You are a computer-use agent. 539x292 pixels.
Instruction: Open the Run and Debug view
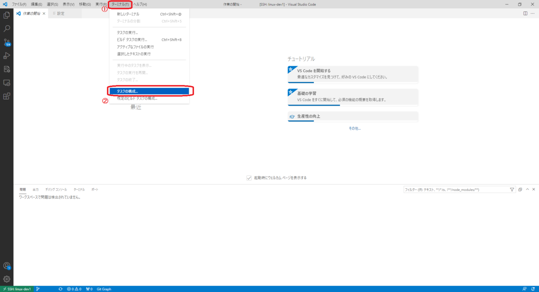[x=7, y=56]
